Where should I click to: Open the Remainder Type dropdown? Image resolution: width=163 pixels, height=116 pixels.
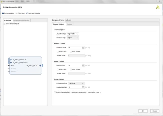tap(76, 83)
